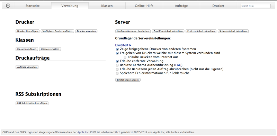Uncheck Zeige freigegebene Drucker von anderen Systemen
The image size is (277, 136).
tap(117, 49)
